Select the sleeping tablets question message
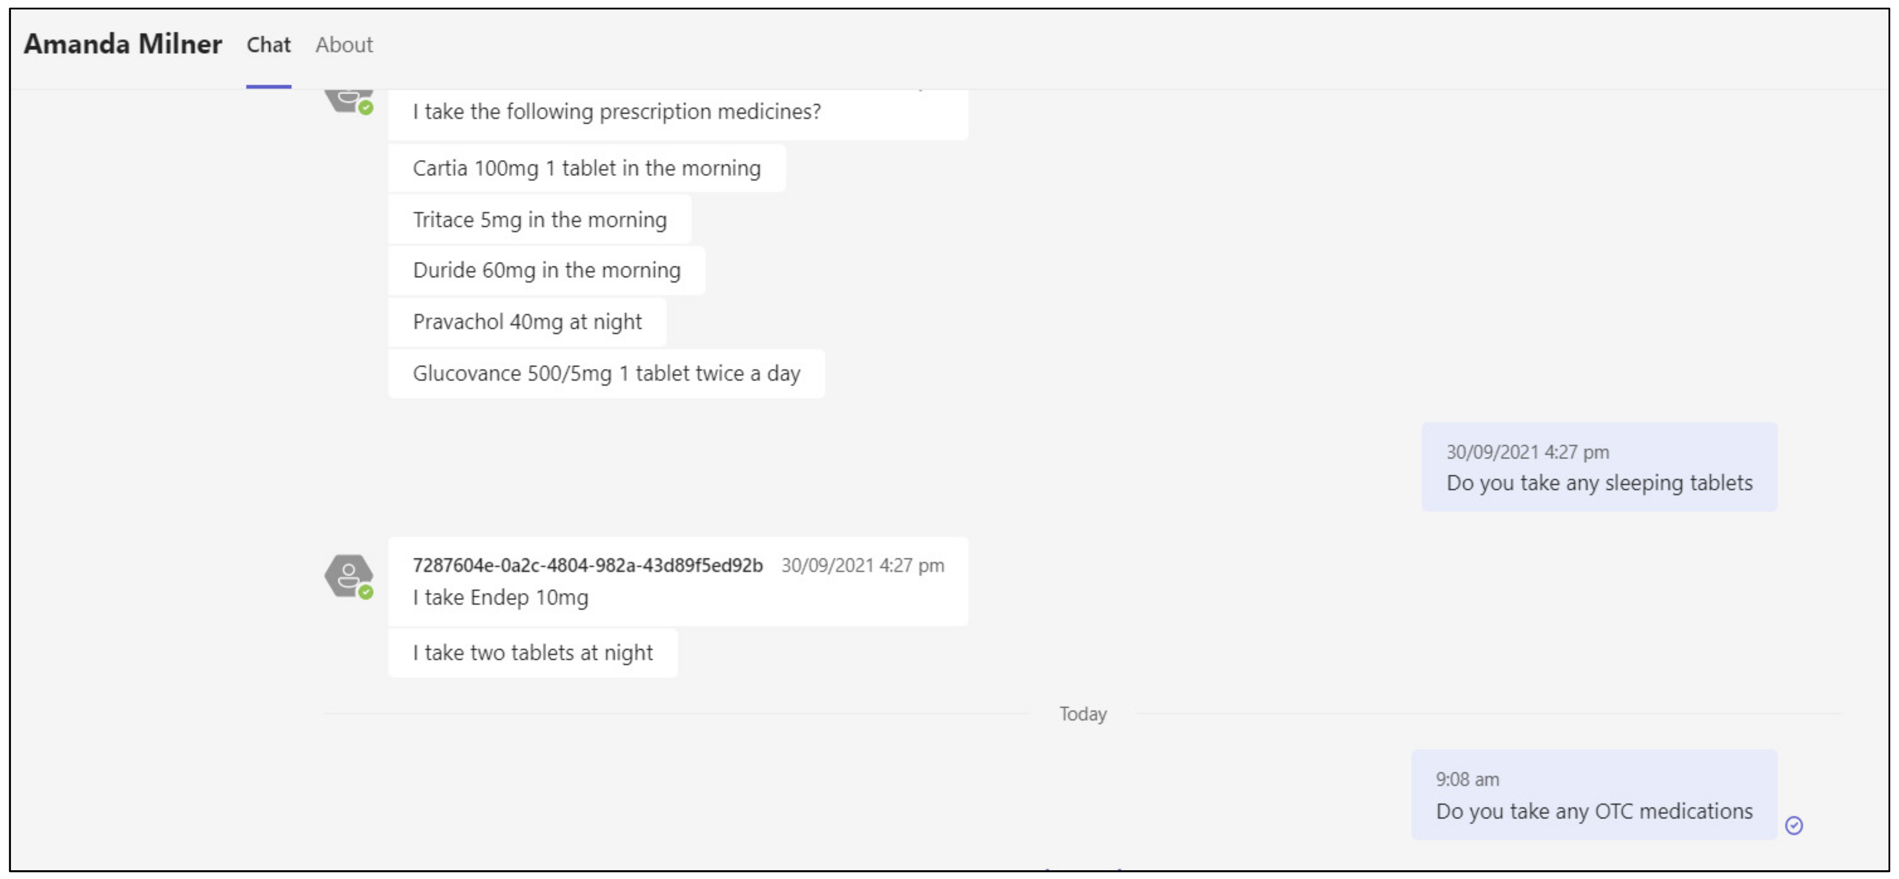The width and height of the screenshot is (1899, 879). 1599,482
